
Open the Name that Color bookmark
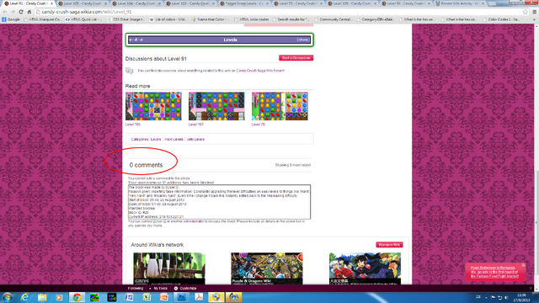(211, 19)
